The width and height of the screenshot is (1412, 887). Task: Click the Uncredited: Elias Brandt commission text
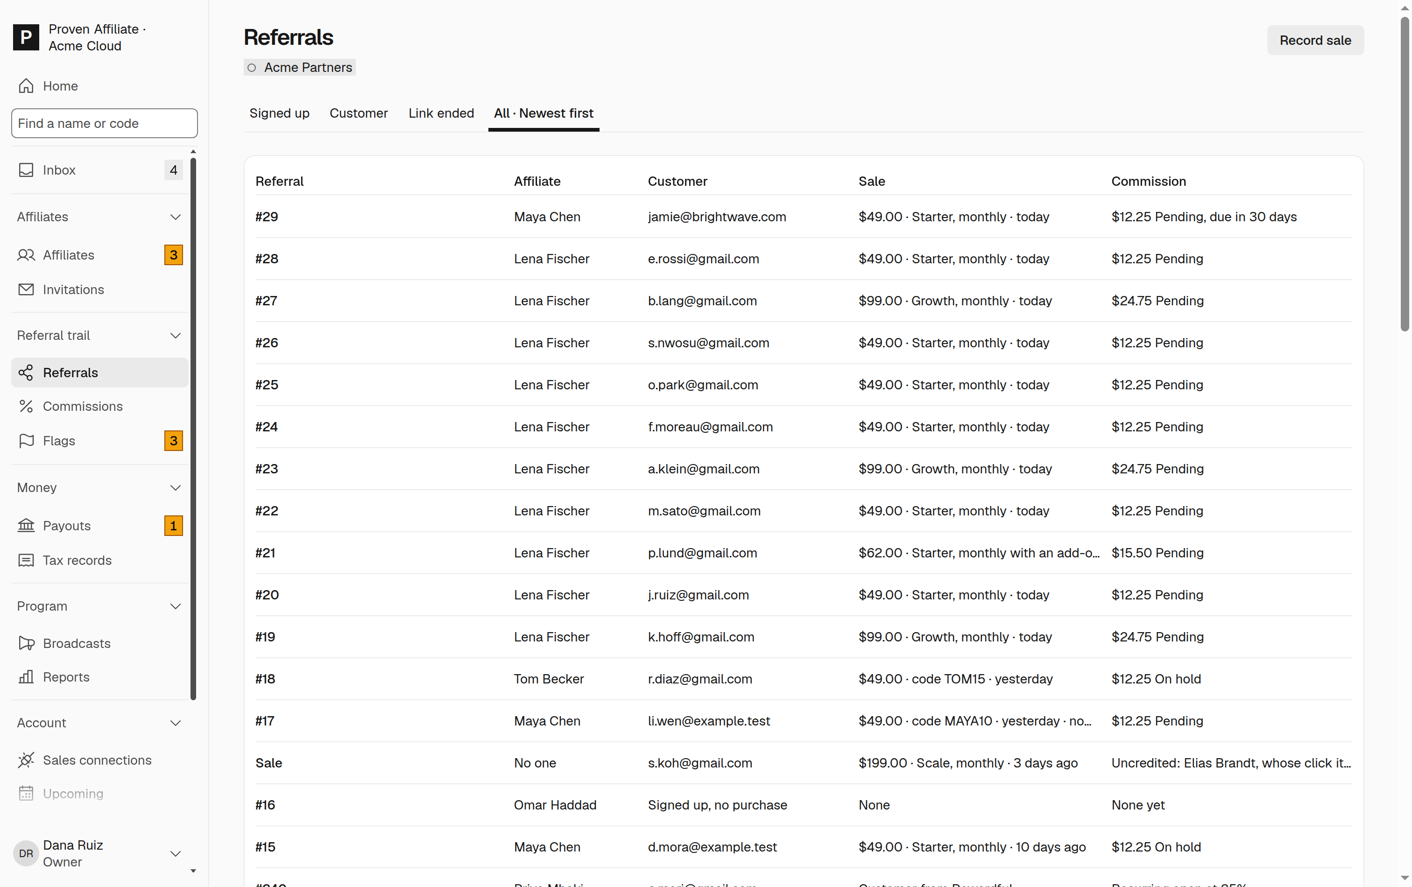coord(1231,763)
